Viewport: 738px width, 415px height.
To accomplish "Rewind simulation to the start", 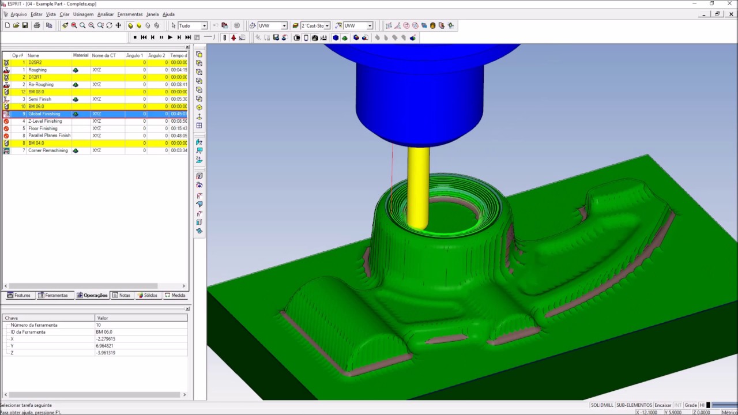I will [144, 37].
